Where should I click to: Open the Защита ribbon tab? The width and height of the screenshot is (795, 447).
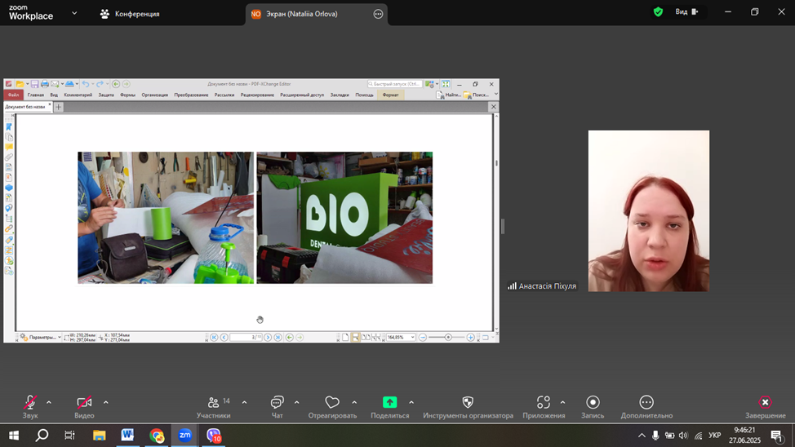tap(106, 95)
